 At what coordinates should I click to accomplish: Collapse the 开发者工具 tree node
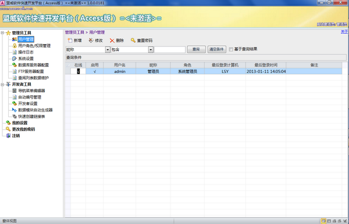pyautogui.click(x=2, y=84)
